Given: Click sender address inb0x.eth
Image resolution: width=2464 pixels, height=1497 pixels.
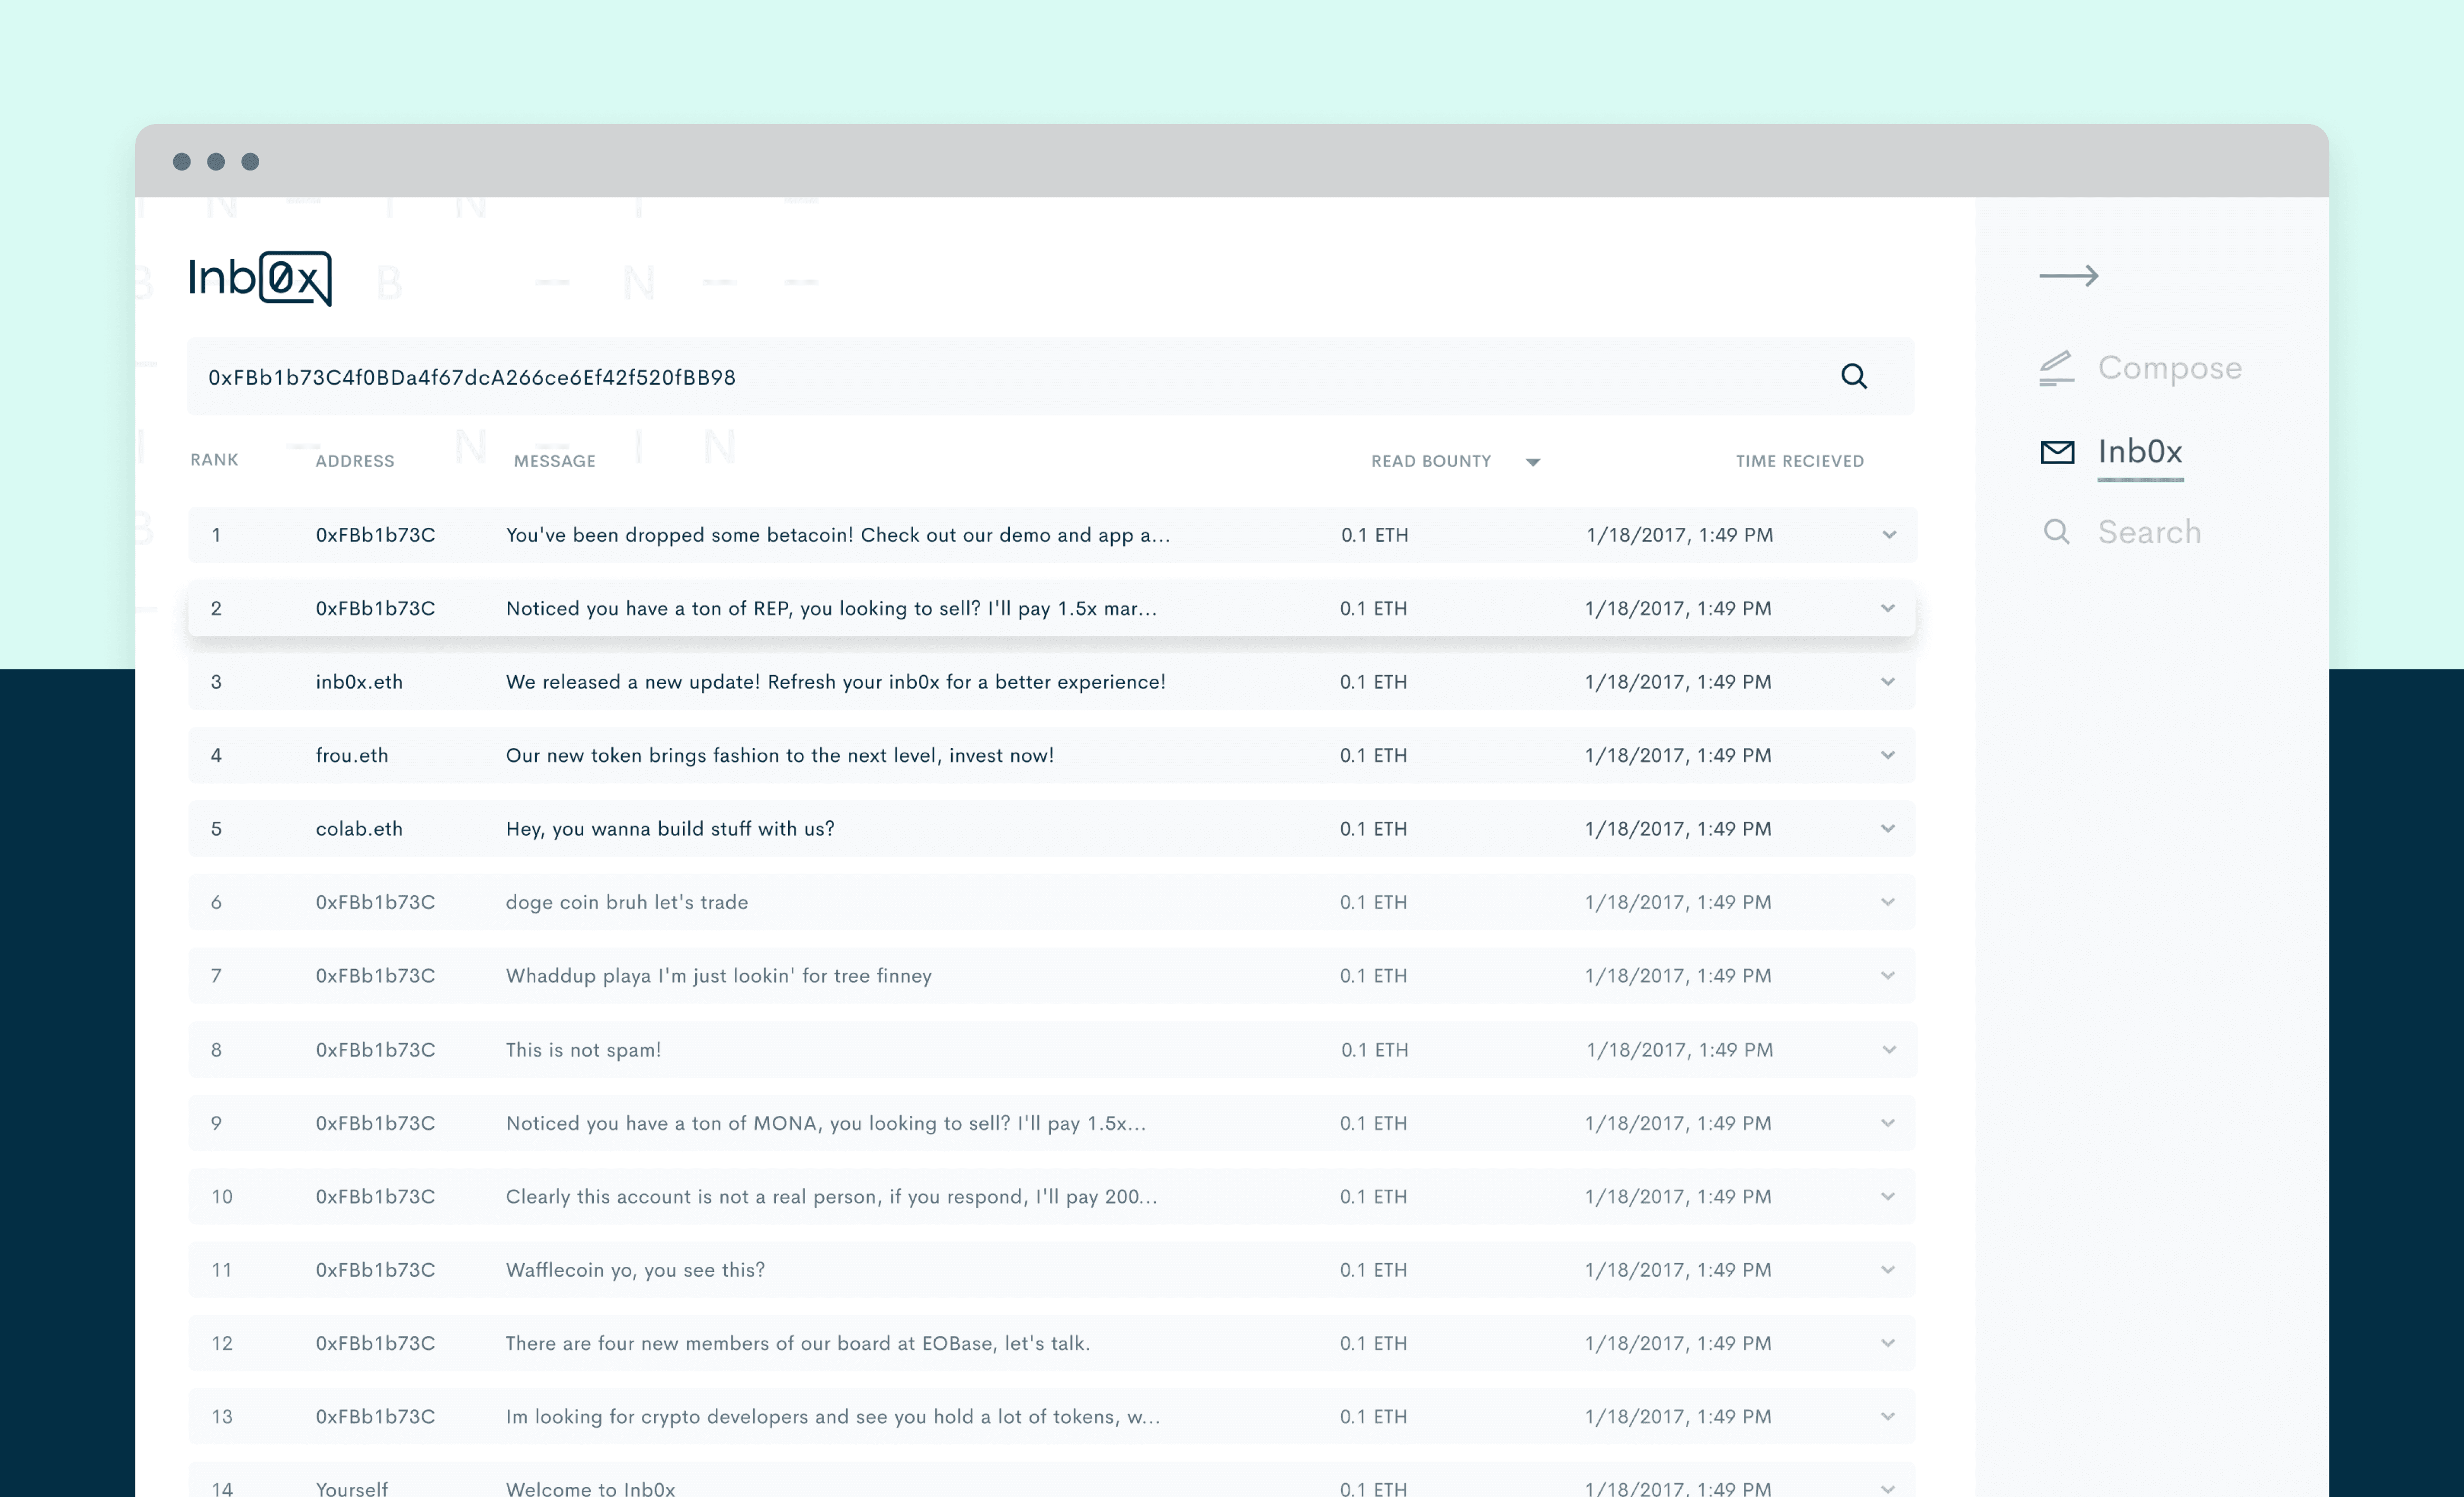Looking at the screenshot, I should coord(359,682).
